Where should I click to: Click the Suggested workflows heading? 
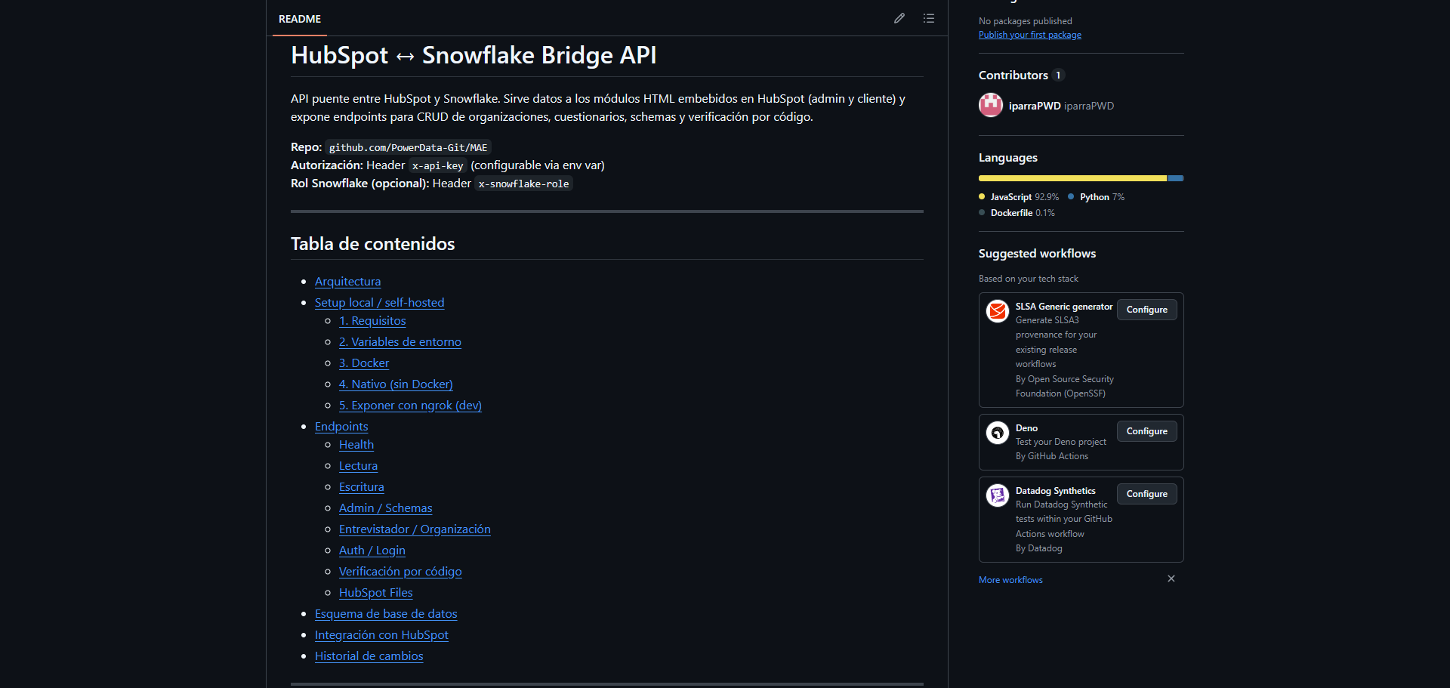click(1037, 253)
